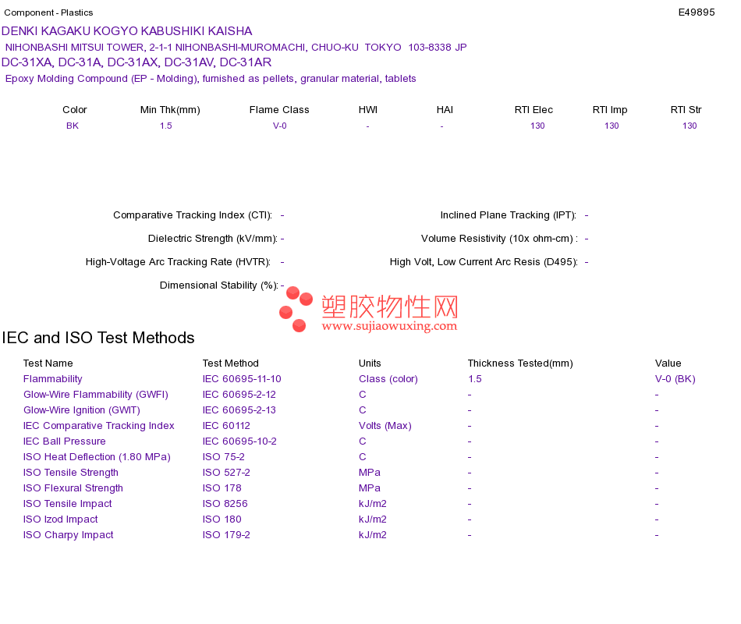Viewport: 741px width, 624px height.
Task: Open the ISO Tensile Impact link
Action: pyautogui.click(x=68, y=503)
